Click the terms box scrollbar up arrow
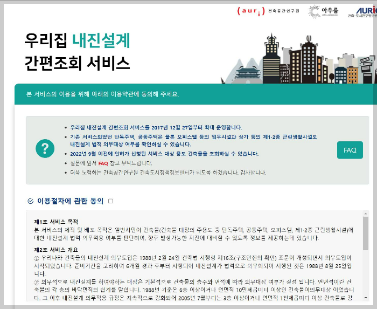Screen dimensions: 377x309 [366, 214]
